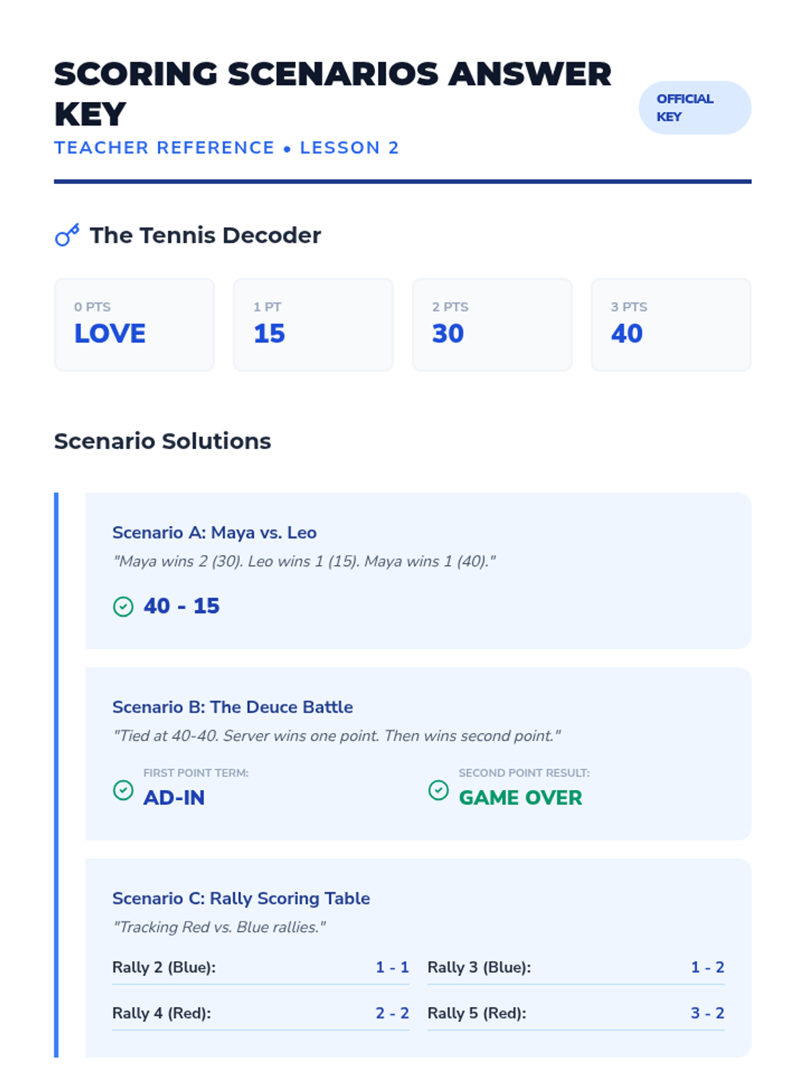
Task: Click the key icon beside The Tennis Decoder
Action: pyautogui.click(x=67, y=235)
